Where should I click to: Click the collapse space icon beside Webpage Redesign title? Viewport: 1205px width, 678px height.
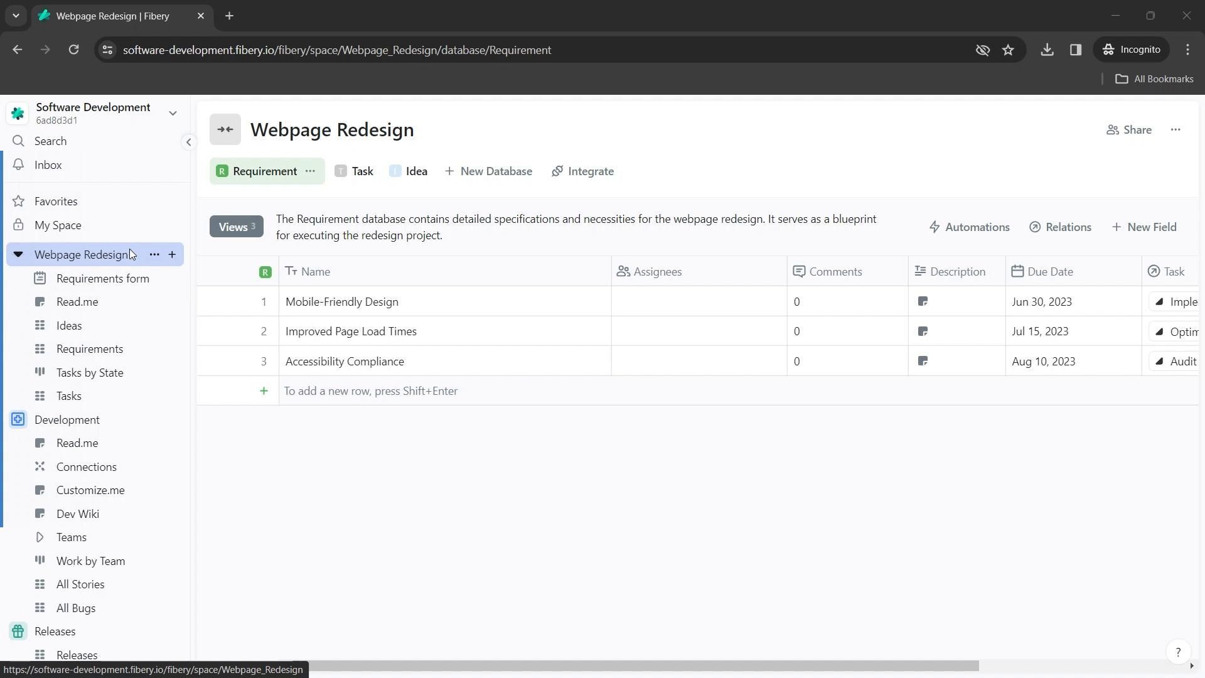(225, 130)
